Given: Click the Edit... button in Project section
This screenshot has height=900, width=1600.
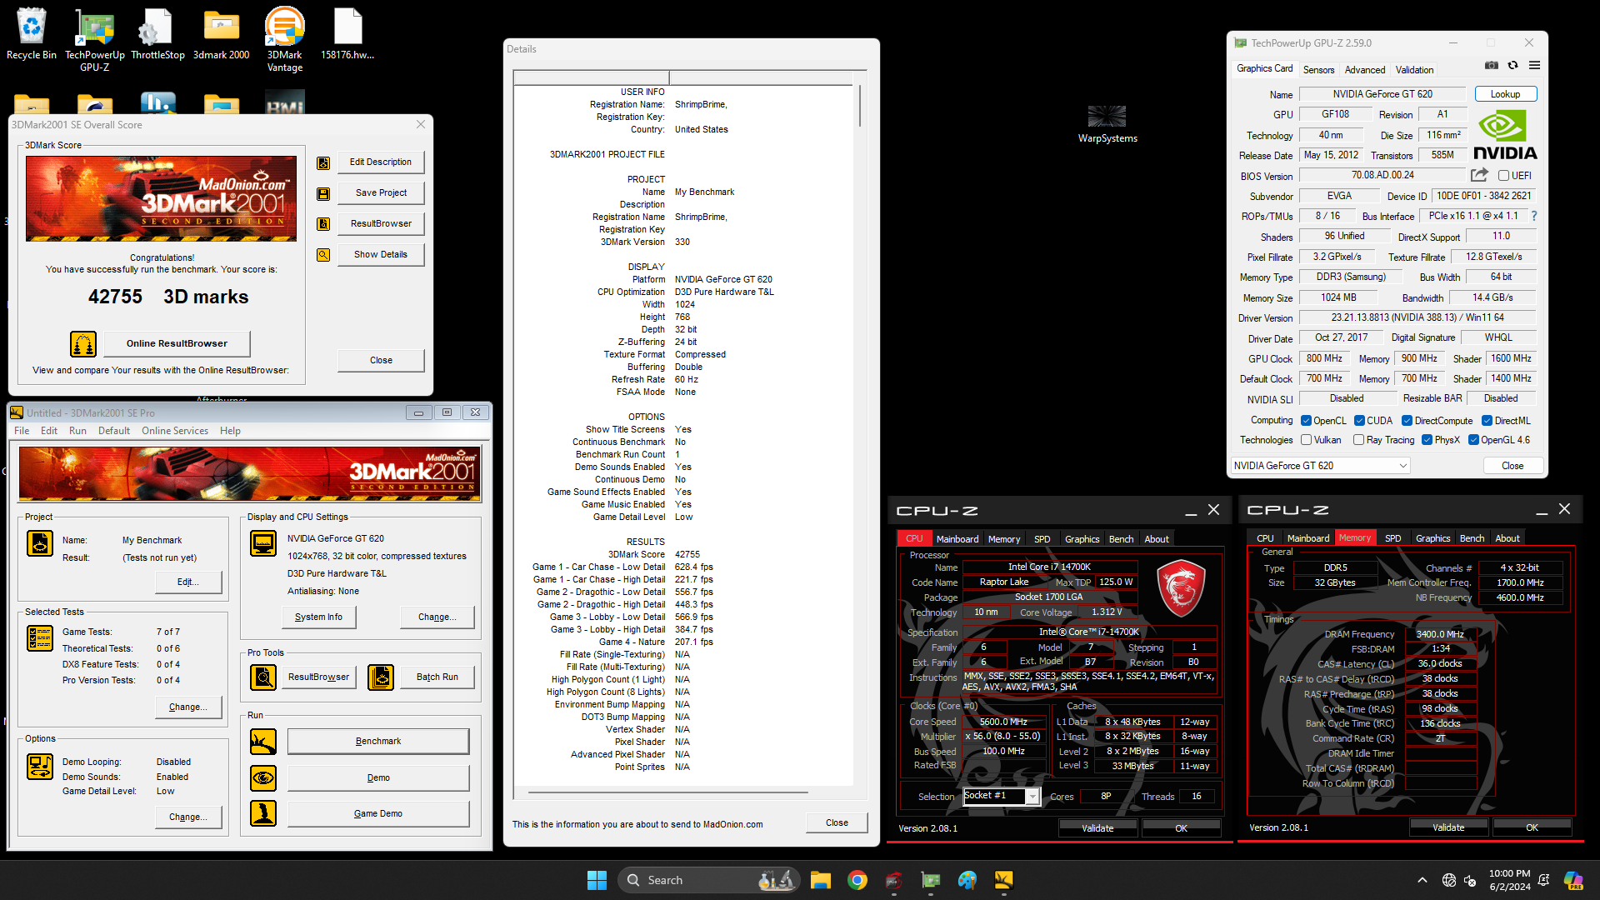Looking at the screenshot, I should (x=188, y=582).
